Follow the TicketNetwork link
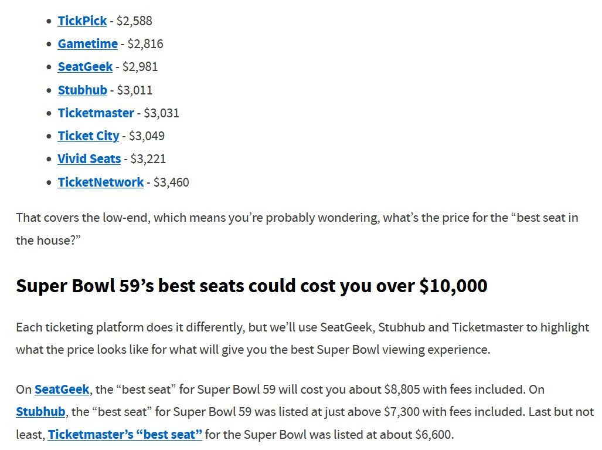This screenshot has height=450, width=602. (100, 182)
